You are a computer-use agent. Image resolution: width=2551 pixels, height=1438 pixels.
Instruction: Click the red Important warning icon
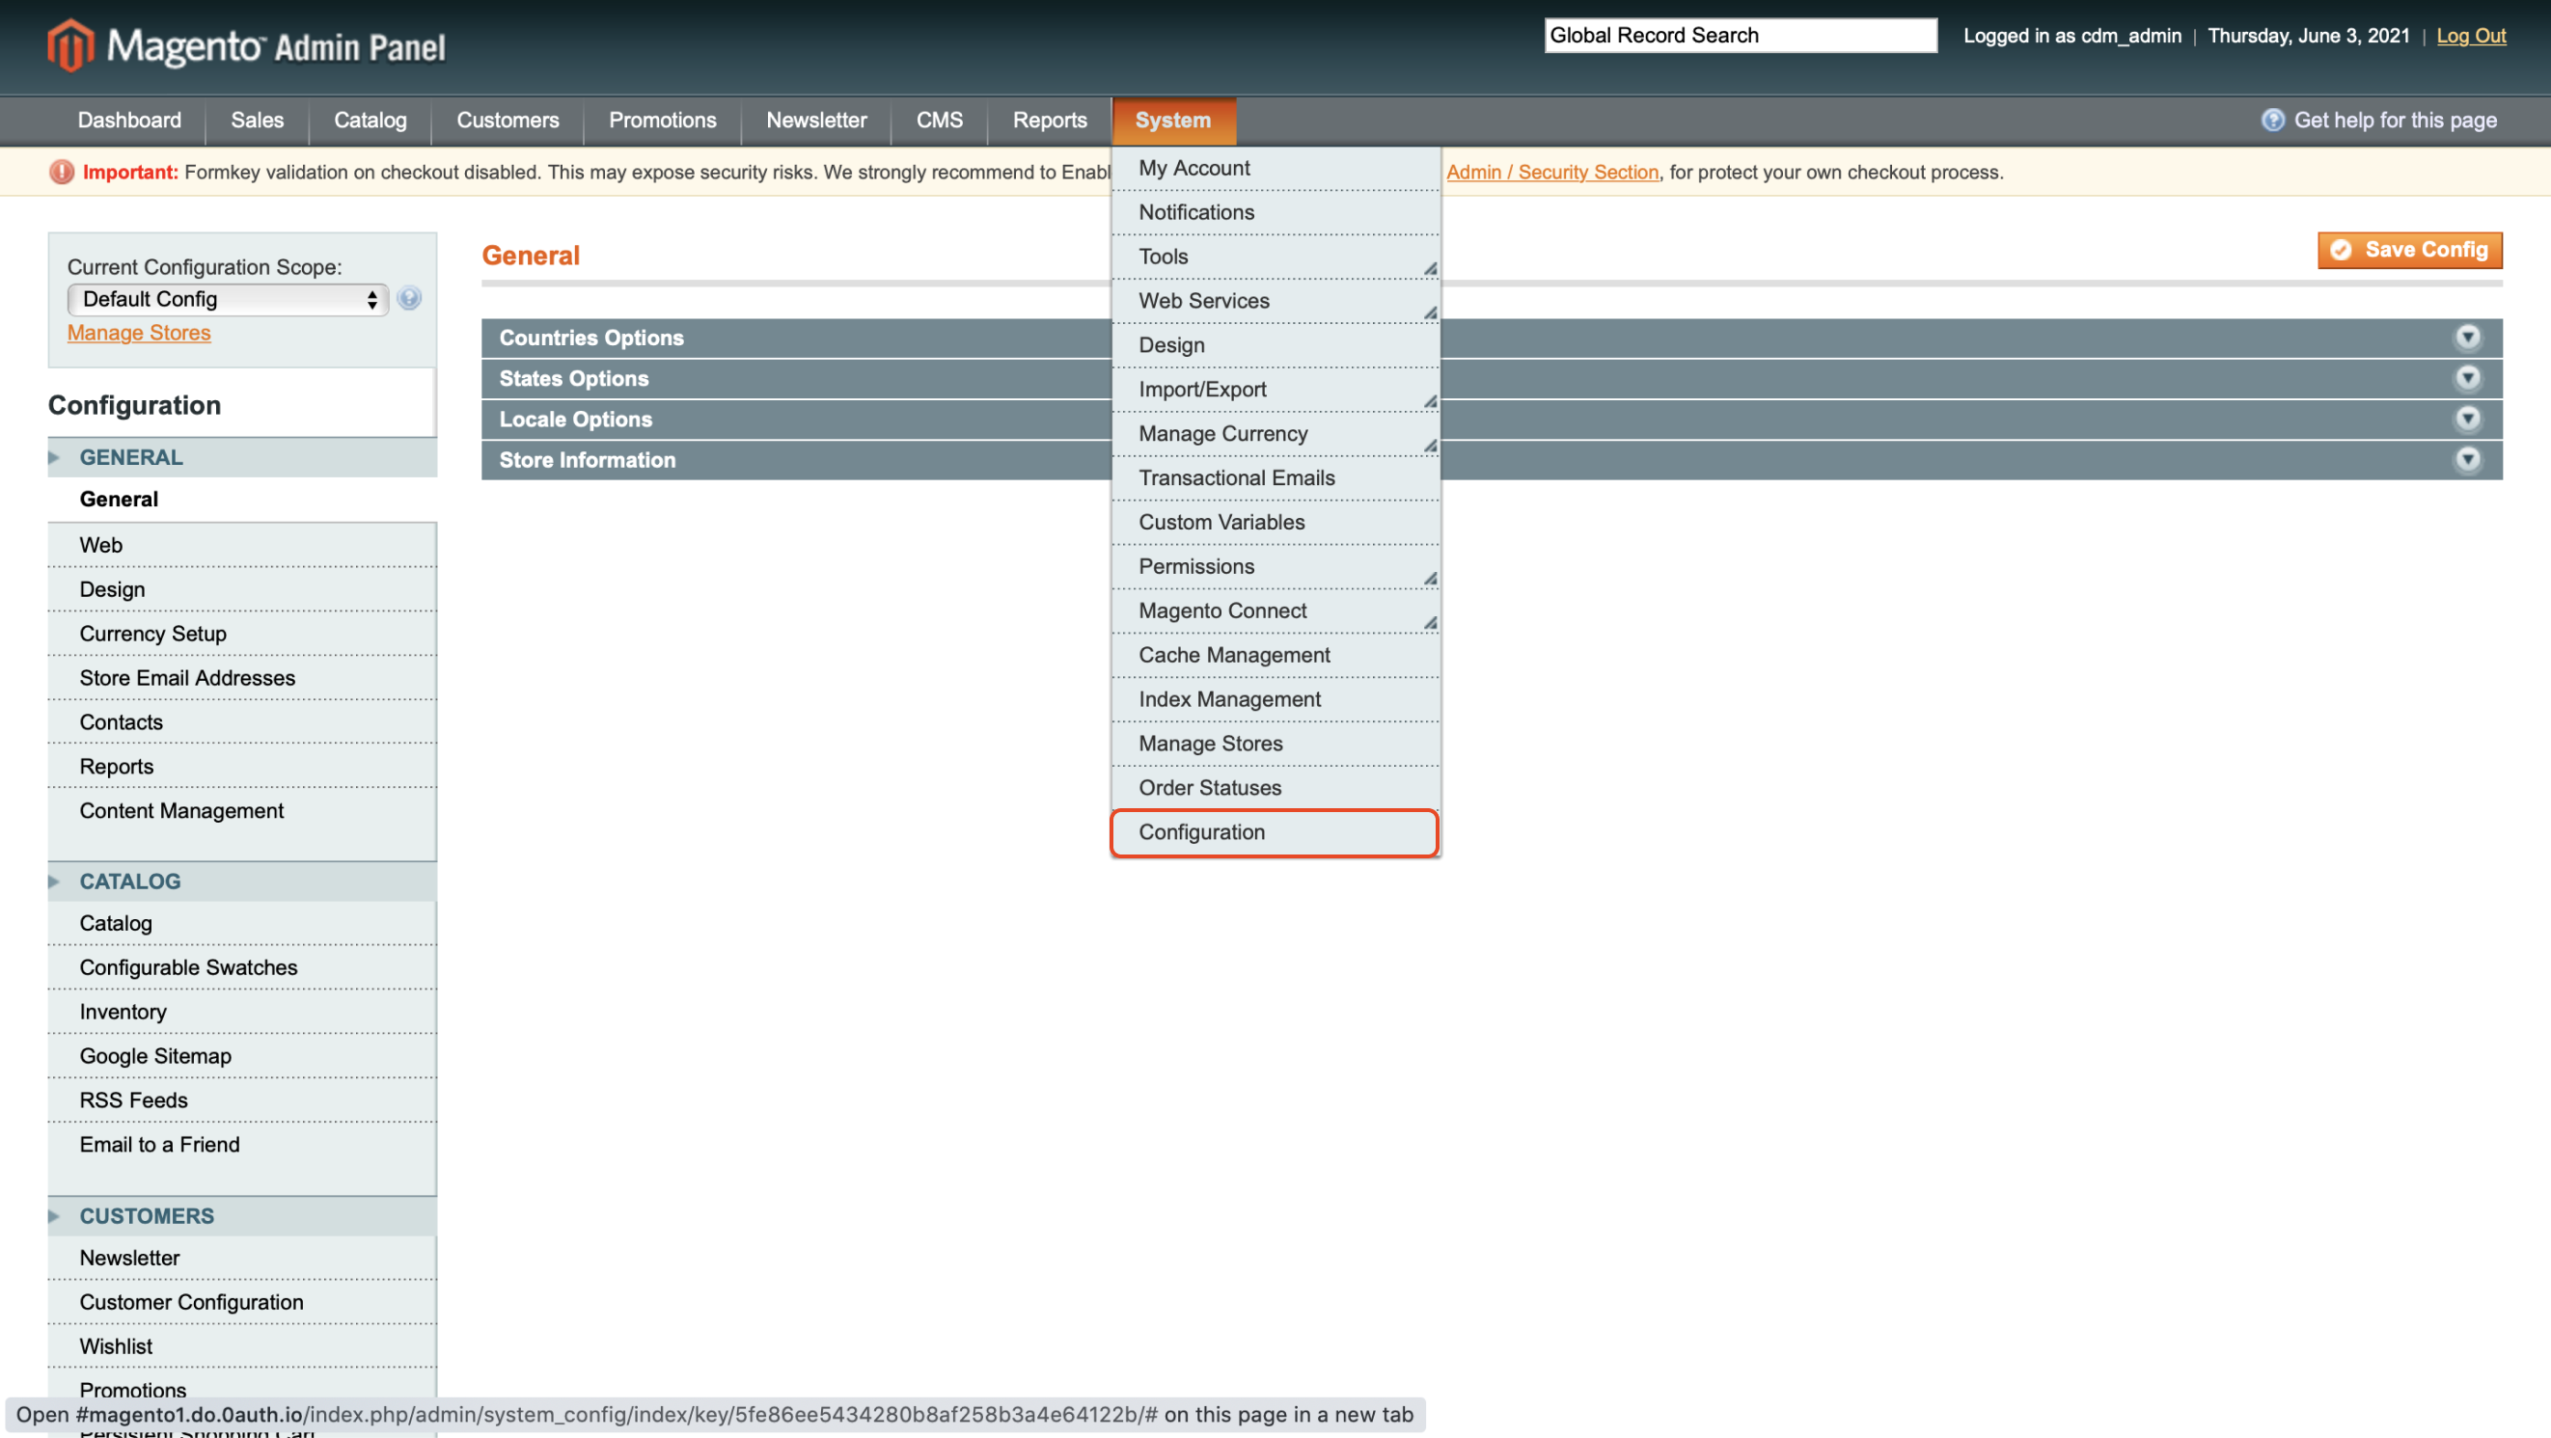point(62,173)
